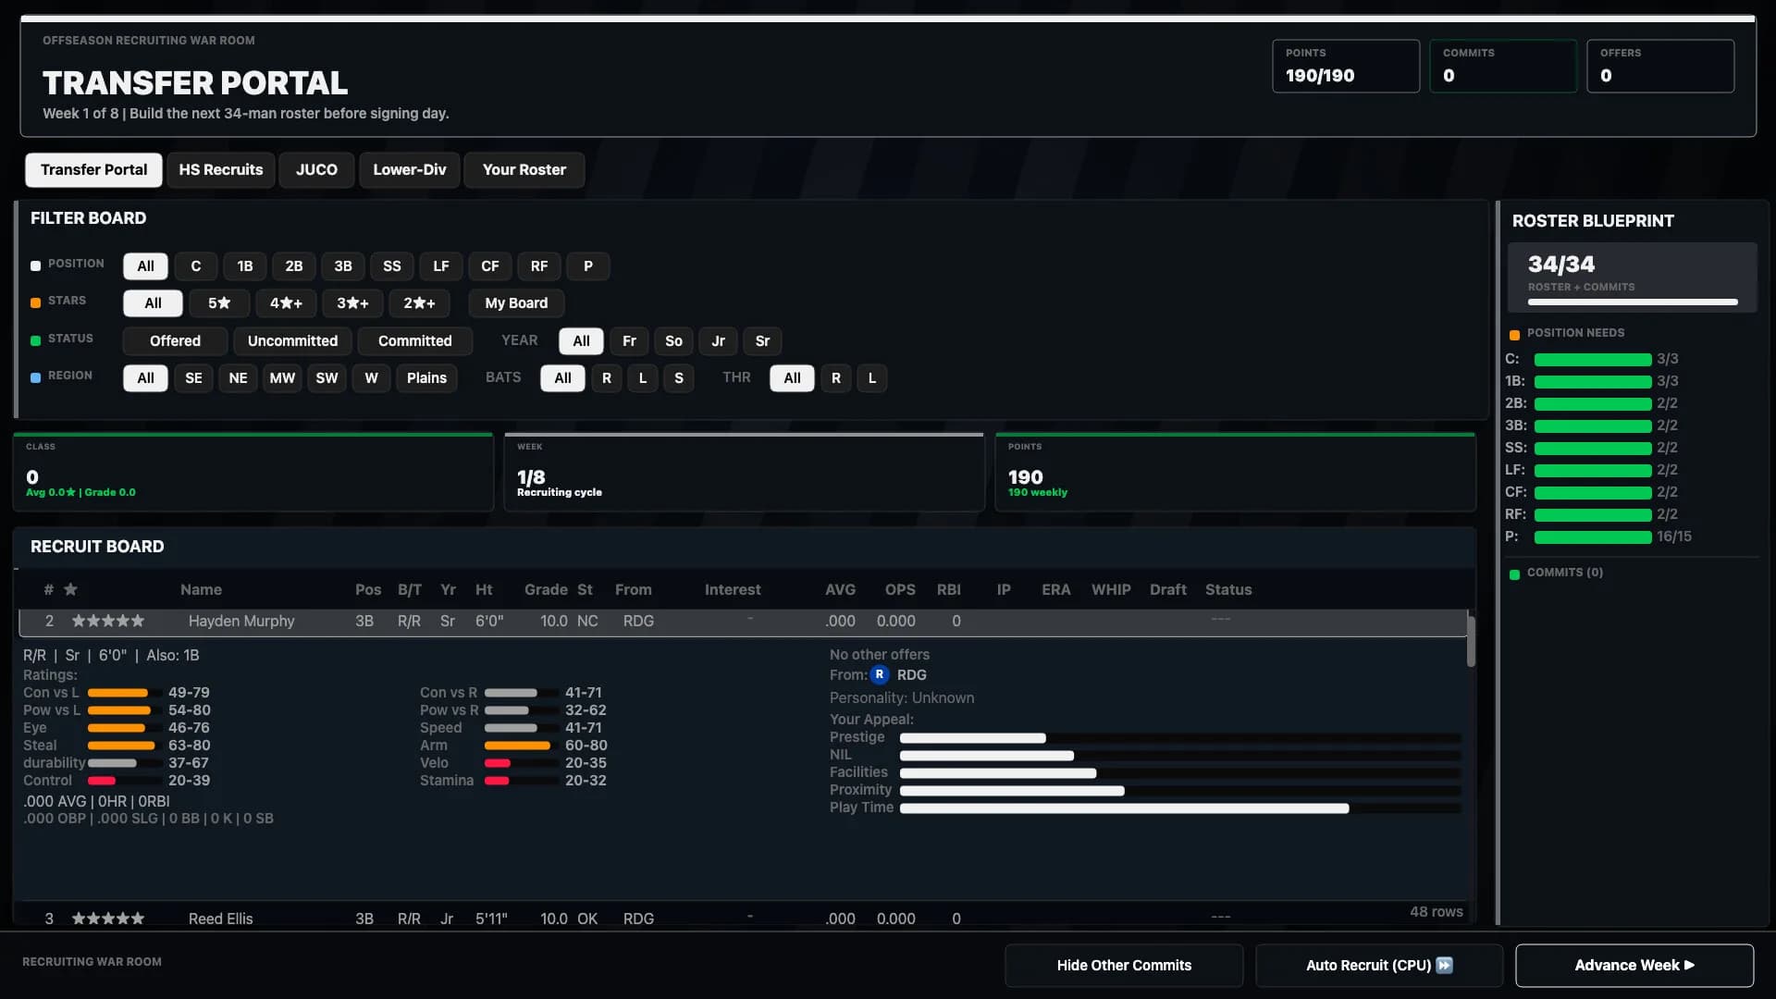Select All in the Stars filter
This screenshot has width=1776, height=999.
(153, 303)
